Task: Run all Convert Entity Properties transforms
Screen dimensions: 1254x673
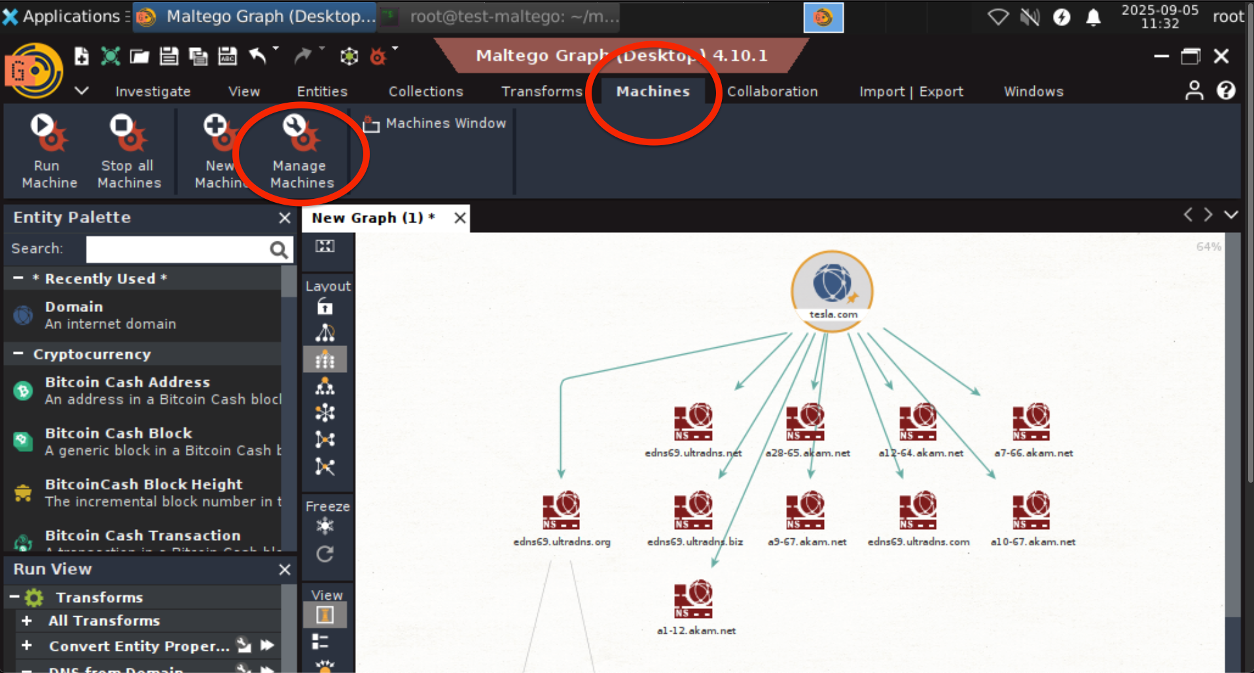Action: click(266, 646)
